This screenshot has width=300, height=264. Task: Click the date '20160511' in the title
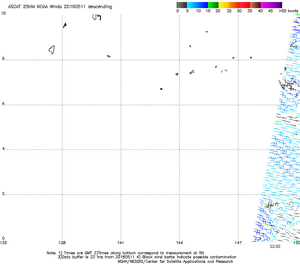[x=75, y=7]
